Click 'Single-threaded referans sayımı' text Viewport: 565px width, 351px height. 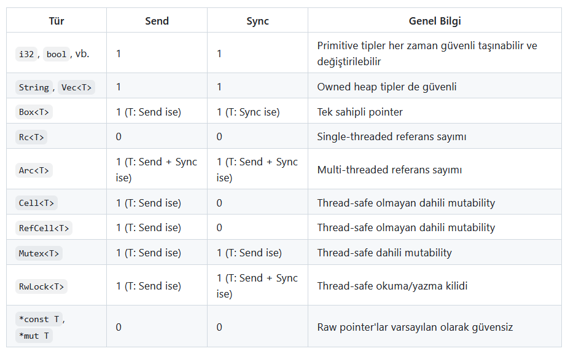pyautogui.click(x=391, y=136)
